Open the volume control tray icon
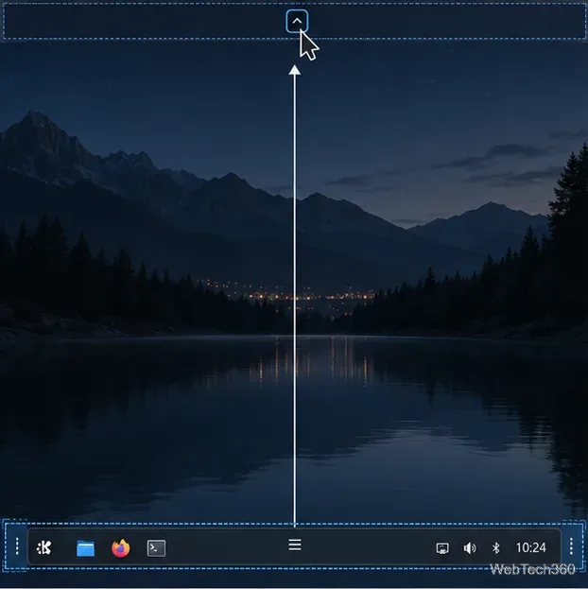The image size is (588, 589). [470, 548]
